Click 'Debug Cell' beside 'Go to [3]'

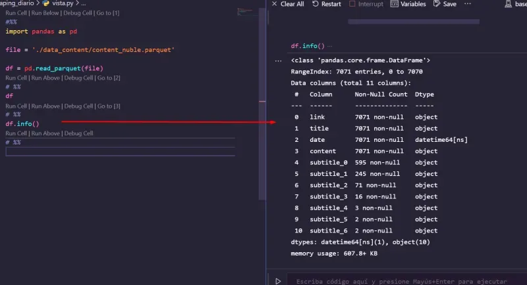point(78,106)
